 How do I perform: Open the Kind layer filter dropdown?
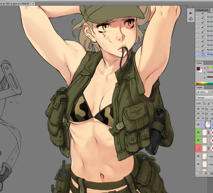pos(203,92)
